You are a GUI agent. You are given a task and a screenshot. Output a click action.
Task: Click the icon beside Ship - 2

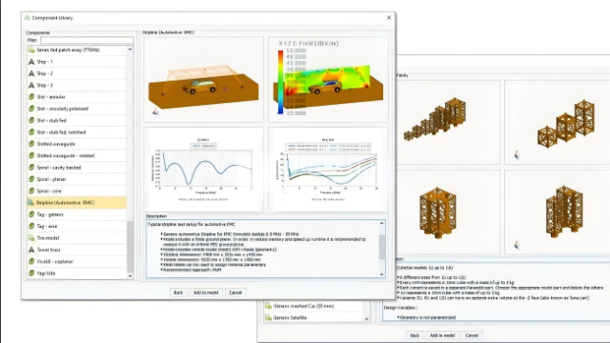pyautogui.click(x=31, y=73)
